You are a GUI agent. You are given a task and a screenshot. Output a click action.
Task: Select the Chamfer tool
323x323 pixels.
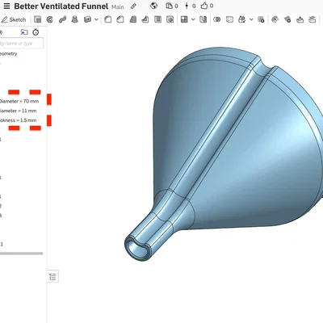[x=120, y=19]
